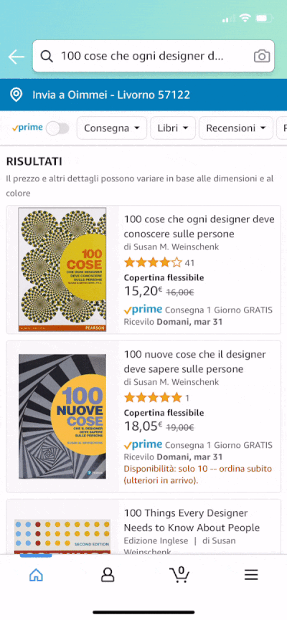
Task: Open '100 Things Every Designer Needs' result
Action: click(x=192, y=520)
